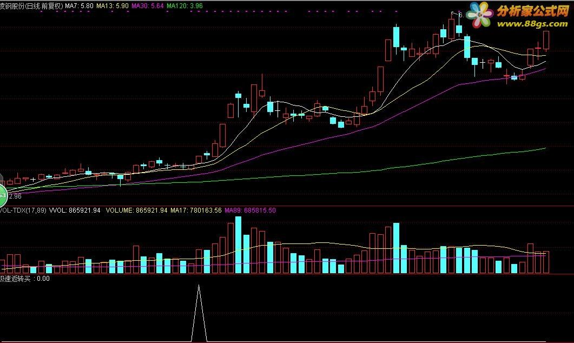The height and width of the screenshot is (343, 574).
Task: Click the VVOL: 865921.94 value
Action: (75, 210)
